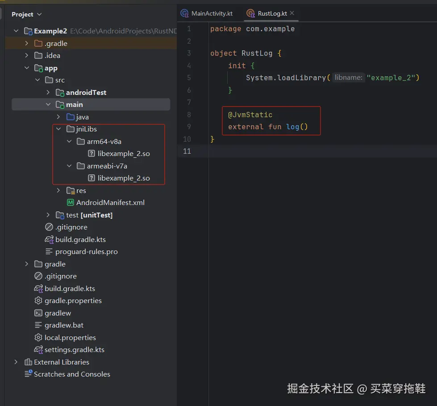Select the java folder in tree

82,117
